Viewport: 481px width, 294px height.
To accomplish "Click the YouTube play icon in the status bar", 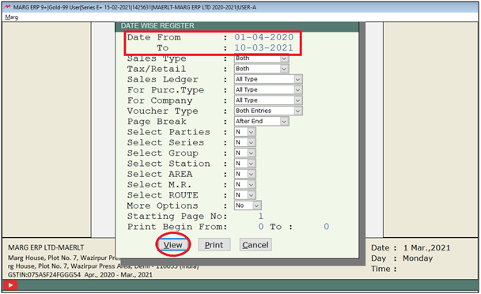I will [10, 285].
